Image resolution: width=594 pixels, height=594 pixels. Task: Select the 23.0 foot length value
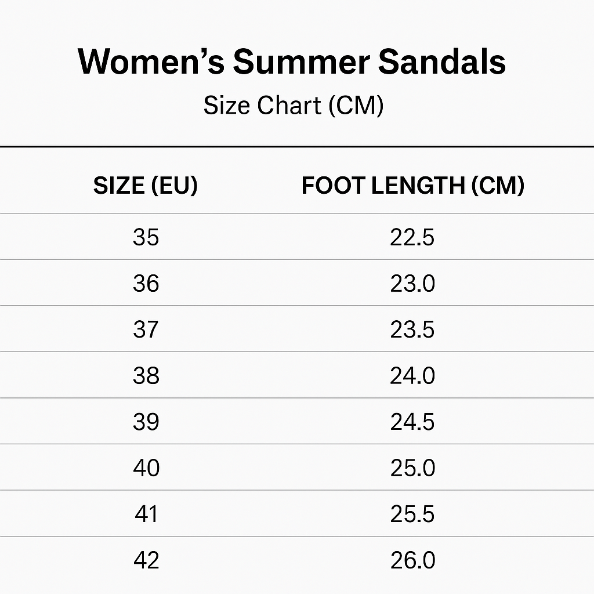412,284
